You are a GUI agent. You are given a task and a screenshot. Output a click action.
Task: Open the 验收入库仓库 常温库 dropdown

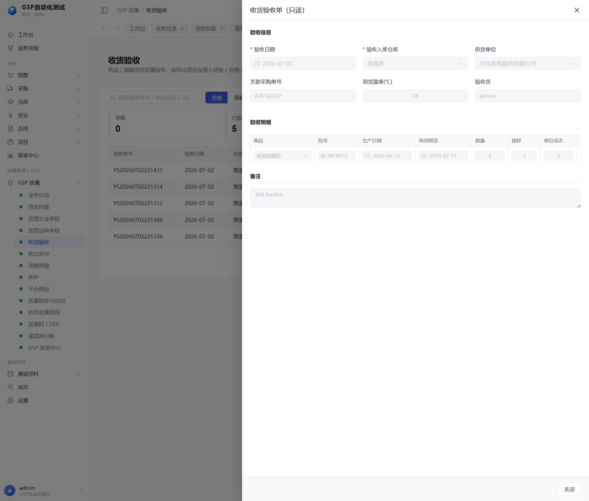pyautogui.click(x=415, y=63)
